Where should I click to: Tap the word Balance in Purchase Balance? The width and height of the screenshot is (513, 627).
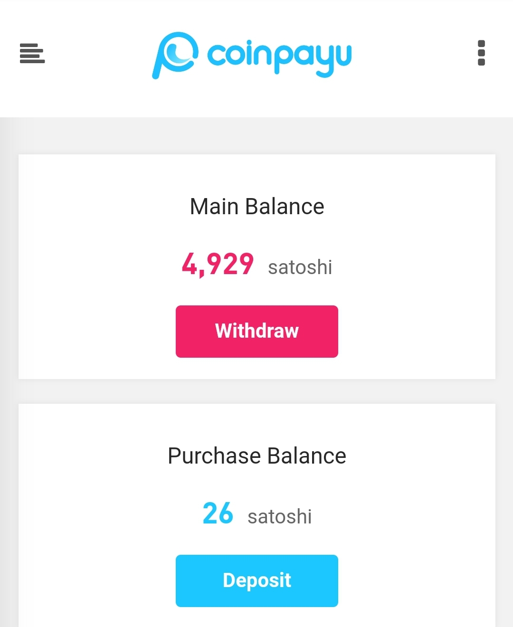click(x=306, y=456)
